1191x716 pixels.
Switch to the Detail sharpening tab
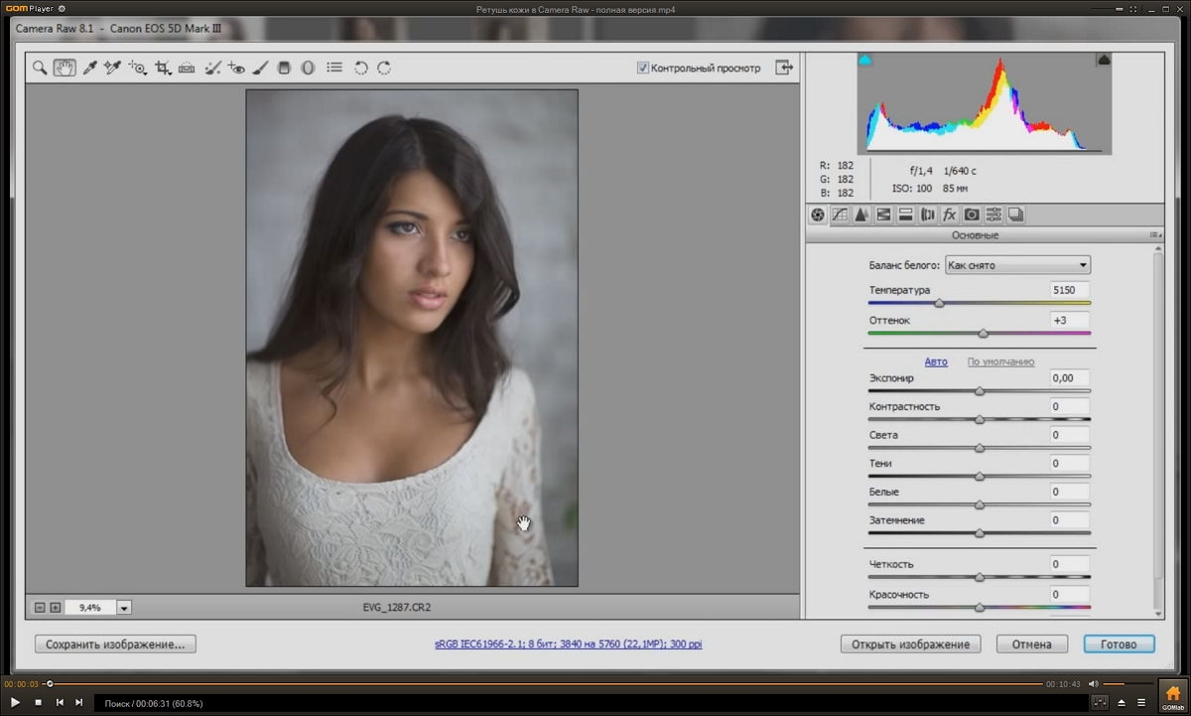point(861,215)
